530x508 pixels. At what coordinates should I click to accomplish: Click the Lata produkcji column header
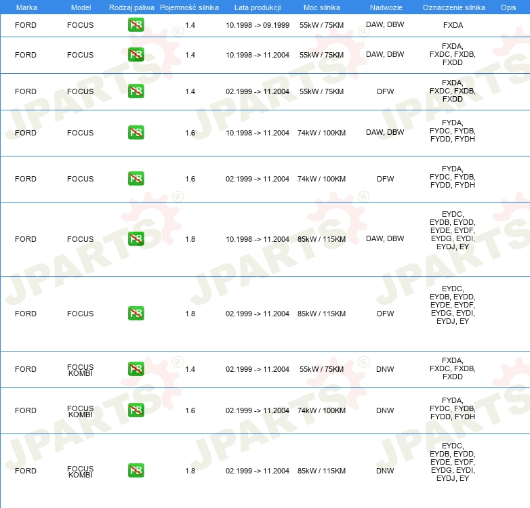tap(258, 7)
